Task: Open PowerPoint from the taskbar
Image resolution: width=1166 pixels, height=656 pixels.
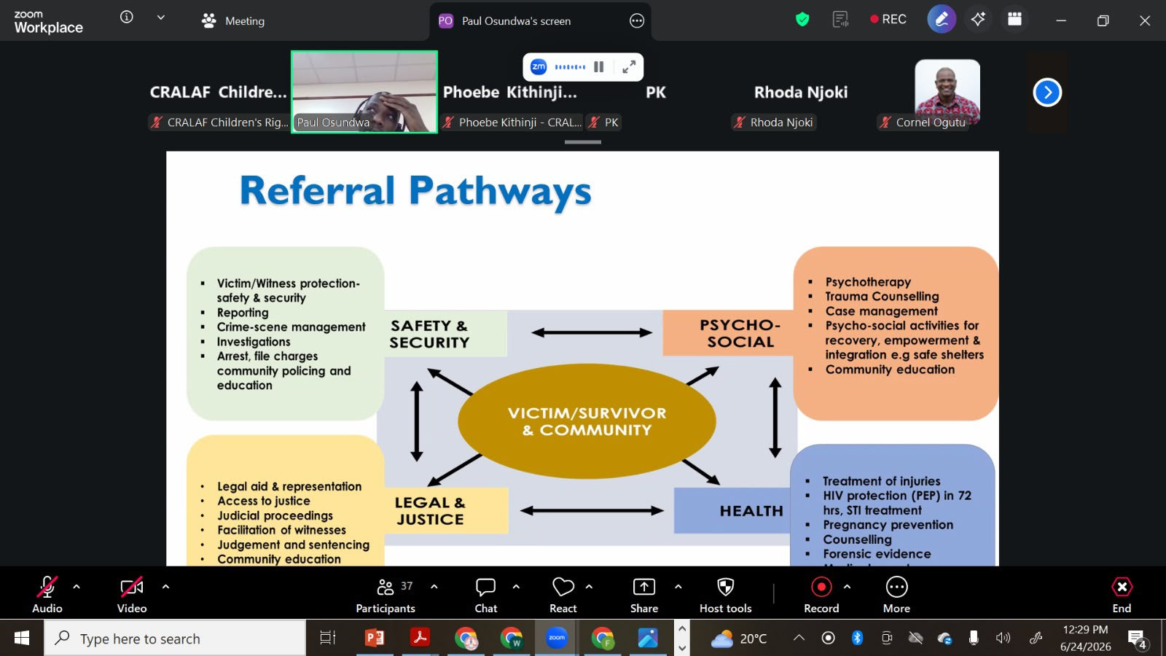Action: click(375, 639)
